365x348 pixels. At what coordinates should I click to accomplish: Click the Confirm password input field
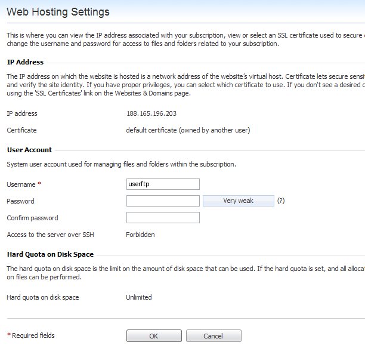tap(162, 218)
